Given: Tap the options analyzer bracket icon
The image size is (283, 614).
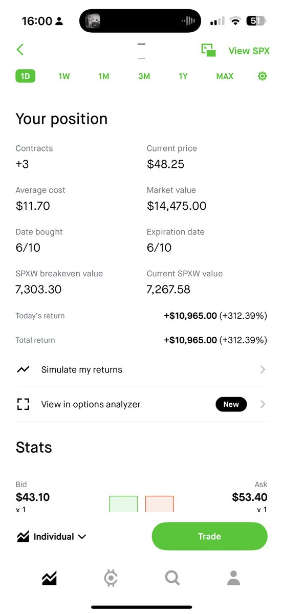Looking at the screenshot, I should pos(23,404).
